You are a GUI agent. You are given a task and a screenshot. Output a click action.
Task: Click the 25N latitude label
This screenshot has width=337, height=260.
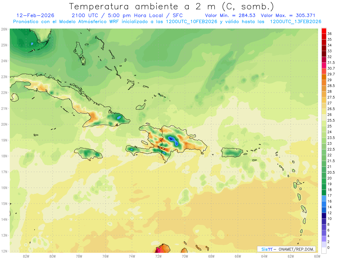4,45
